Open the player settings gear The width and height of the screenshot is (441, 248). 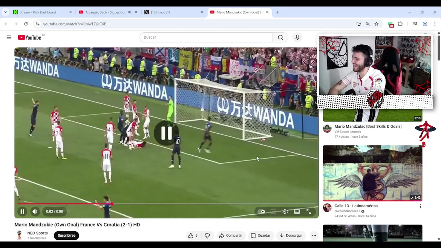coord(285,211)
